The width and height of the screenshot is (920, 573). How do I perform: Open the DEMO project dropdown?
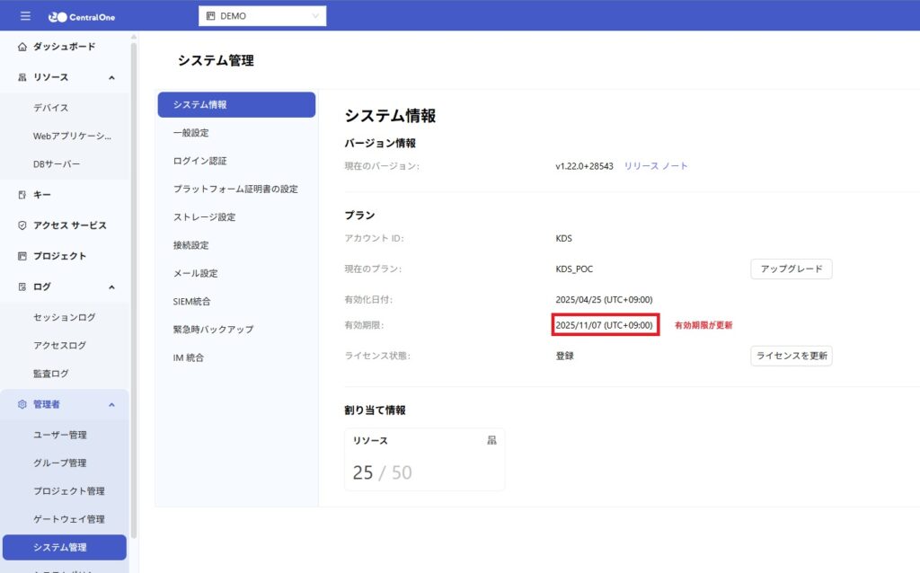tap(261, 16)
